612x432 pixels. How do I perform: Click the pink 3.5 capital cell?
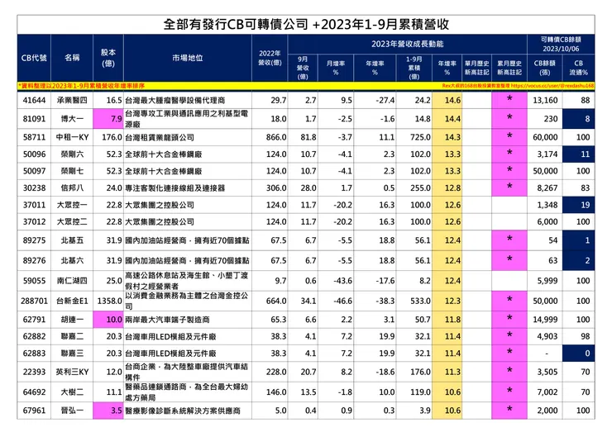click(108, 411)
